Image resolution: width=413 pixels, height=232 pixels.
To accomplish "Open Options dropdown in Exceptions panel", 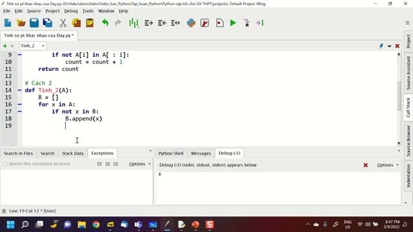I will point(140,164).
